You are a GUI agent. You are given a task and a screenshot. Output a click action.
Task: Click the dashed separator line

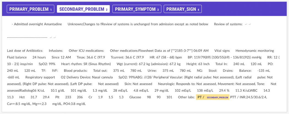[x=27, y=37]
